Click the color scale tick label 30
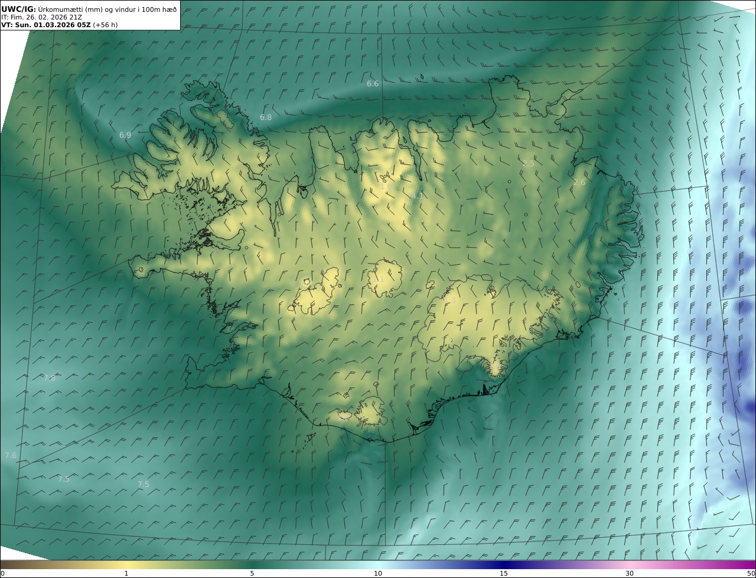 pyautogui.click(x=630, y=573)
